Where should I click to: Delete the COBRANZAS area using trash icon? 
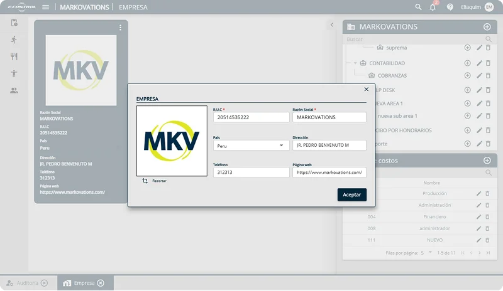click(x=487, y=76)
